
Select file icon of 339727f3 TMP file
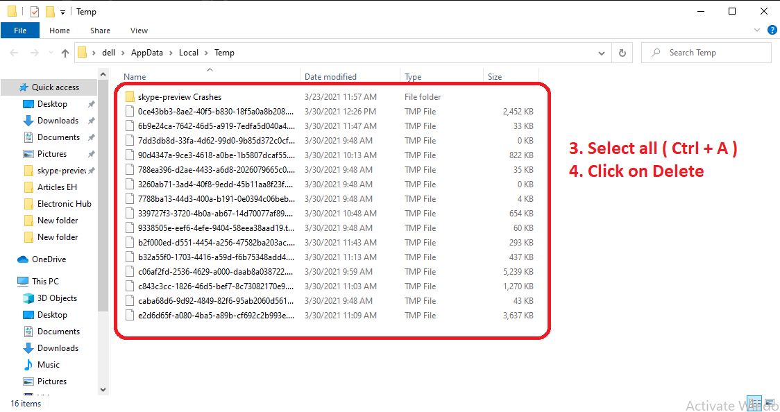click(x=130, y=213)
